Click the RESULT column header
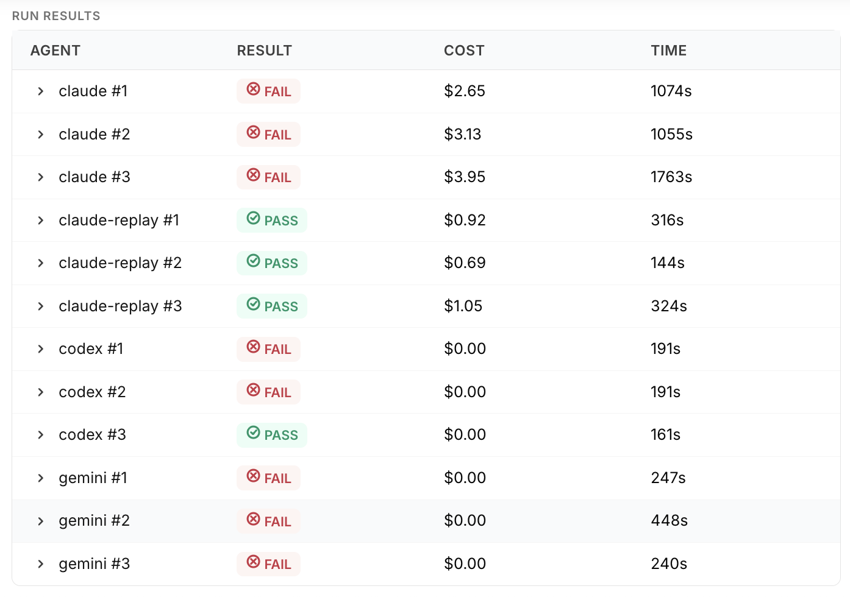This screenshot has height=597, width=850. [264, 51]
